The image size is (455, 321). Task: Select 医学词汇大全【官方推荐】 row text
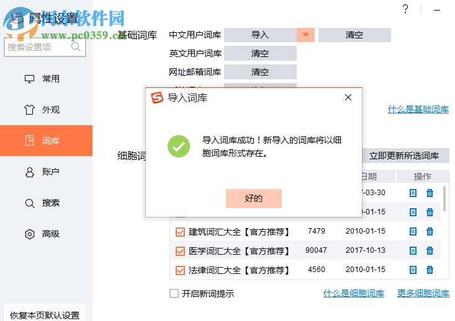click(239, 251)
